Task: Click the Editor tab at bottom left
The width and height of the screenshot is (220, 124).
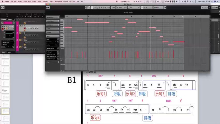Action: pyautogui.click(x=10, y=52)
